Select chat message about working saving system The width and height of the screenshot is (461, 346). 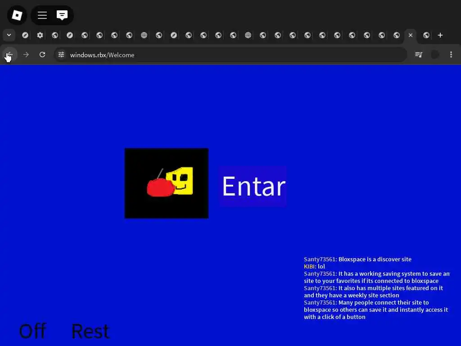pyautogui.click(x=377, y=277)
